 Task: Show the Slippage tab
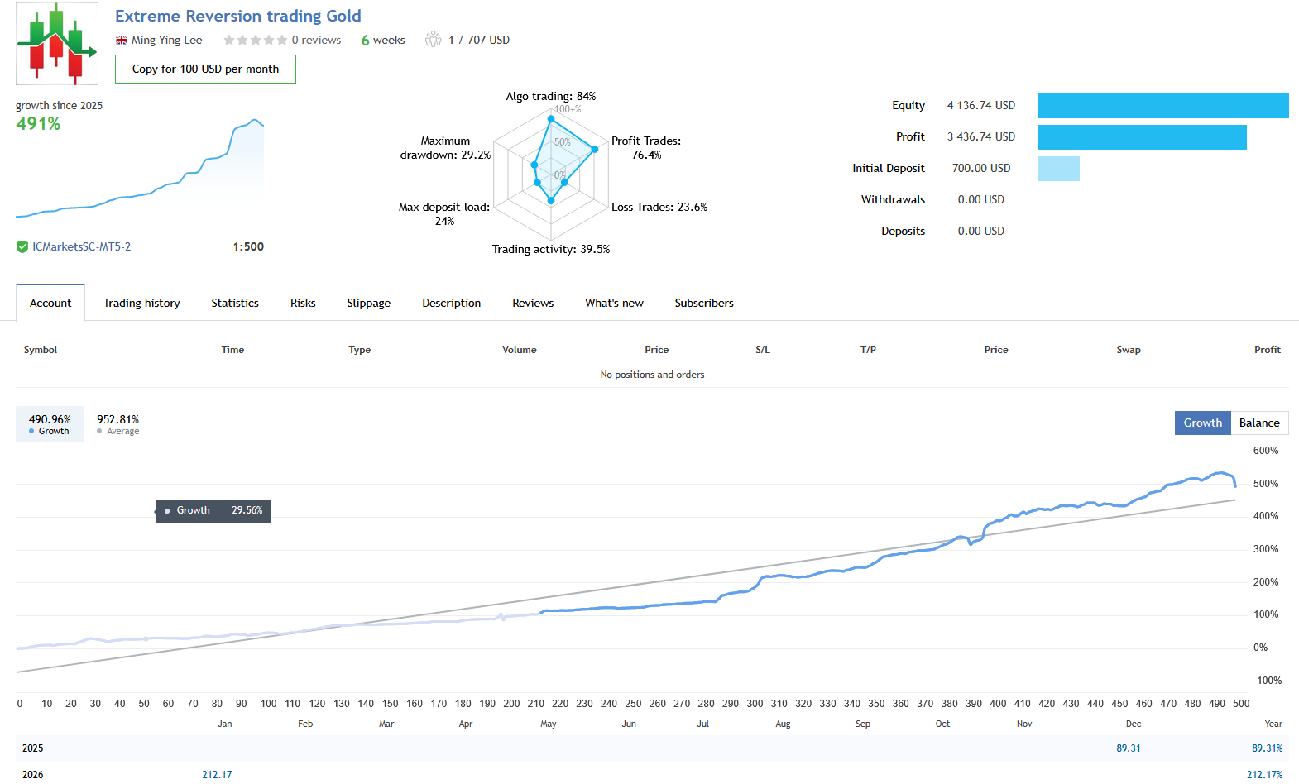[368, 303]
